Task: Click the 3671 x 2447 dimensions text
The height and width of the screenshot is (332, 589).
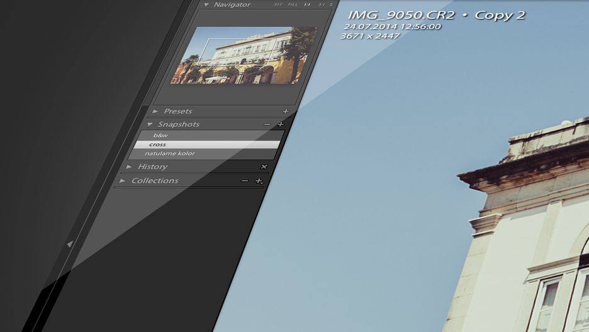Action: pyautogui.click(x=370, y=36)
